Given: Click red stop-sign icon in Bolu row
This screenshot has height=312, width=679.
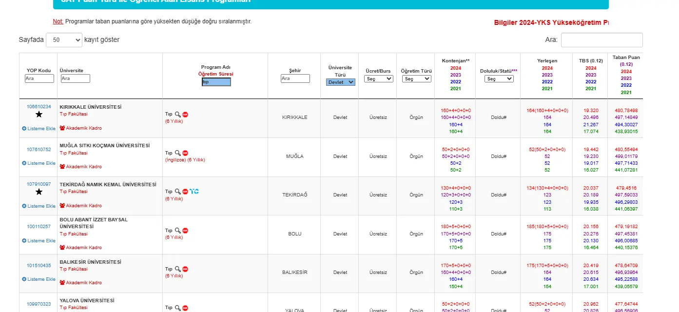Looking at the screenshot, I should point(185,230).
